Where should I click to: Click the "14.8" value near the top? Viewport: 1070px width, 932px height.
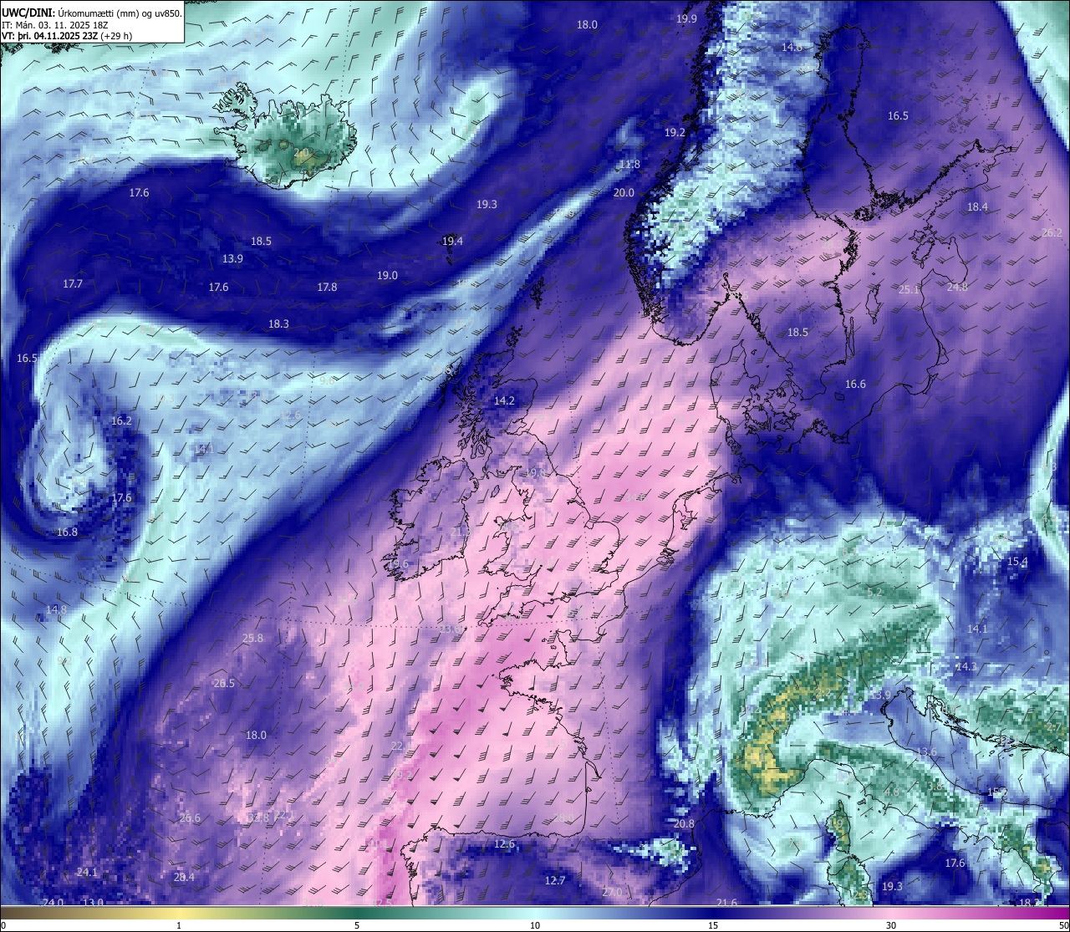[792, 48]
